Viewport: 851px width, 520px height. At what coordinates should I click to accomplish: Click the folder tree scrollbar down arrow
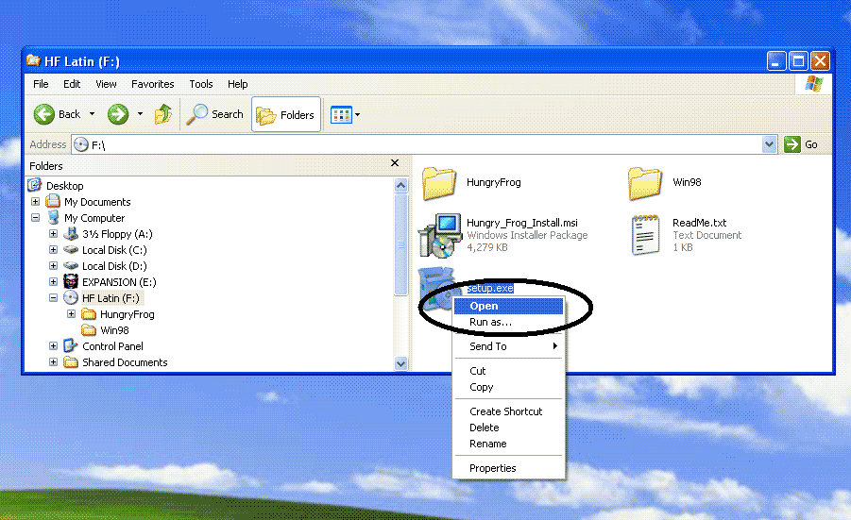click(400, 363)
